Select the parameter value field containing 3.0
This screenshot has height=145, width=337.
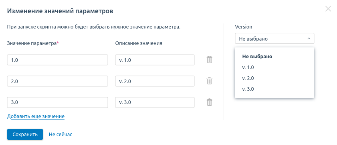pos(57,102)
